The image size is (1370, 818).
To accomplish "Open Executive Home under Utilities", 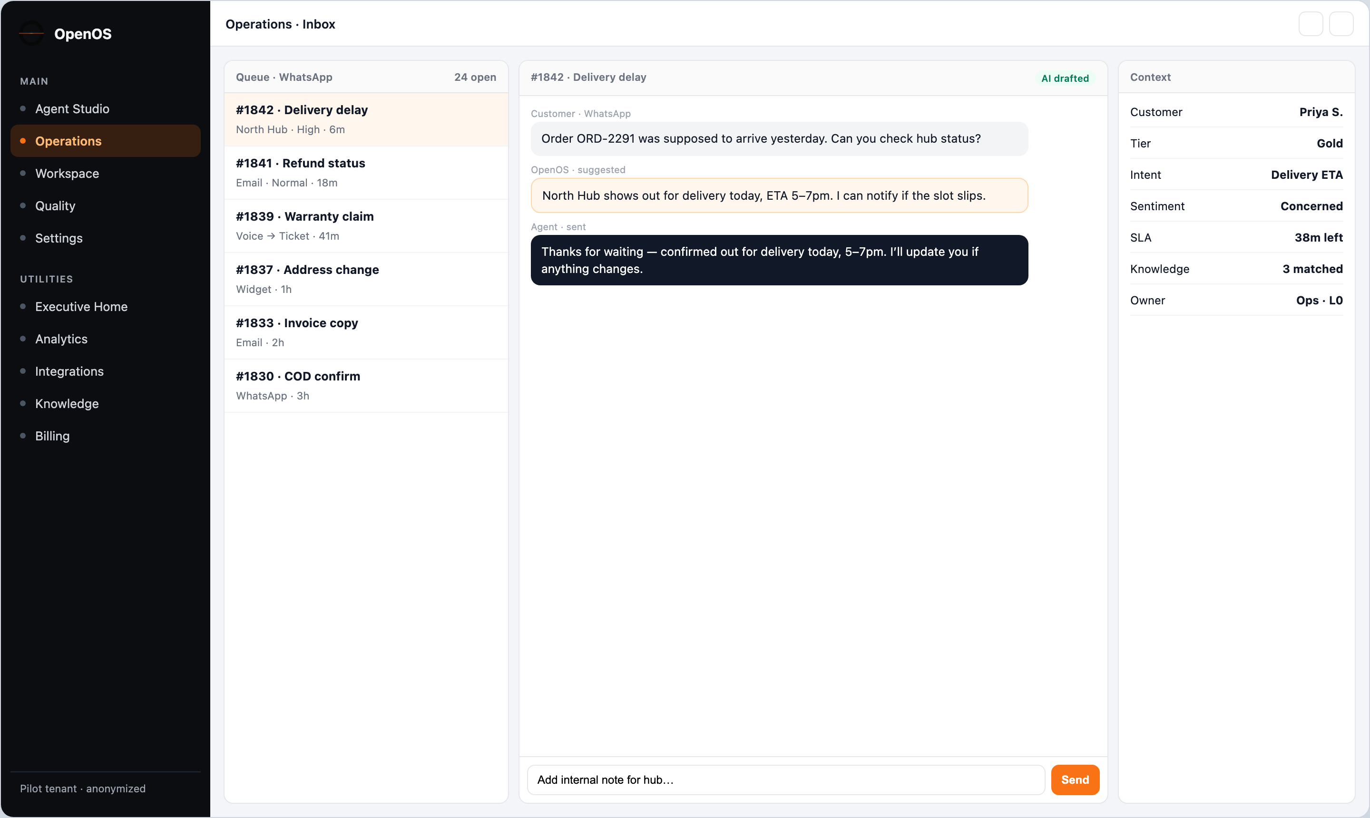I will click(x=105, y=306).
